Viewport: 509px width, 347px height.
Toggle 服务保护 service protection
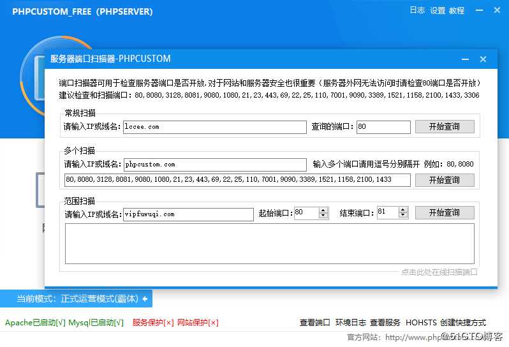tap(153, 323)
